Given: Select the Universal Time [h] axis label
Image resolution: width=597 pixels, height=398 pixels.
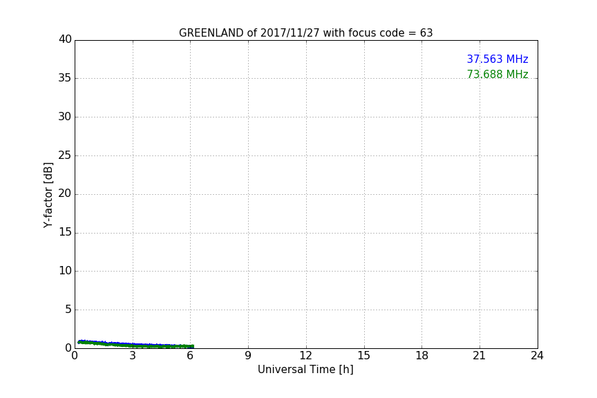Looking at the screenshot, I should 305,370.
